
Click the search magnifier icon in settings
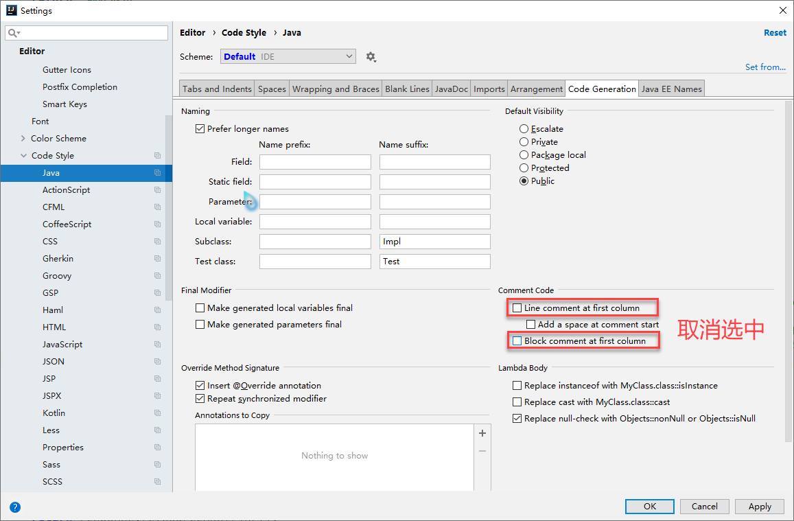pyautogui.click(x=14, y=33)
